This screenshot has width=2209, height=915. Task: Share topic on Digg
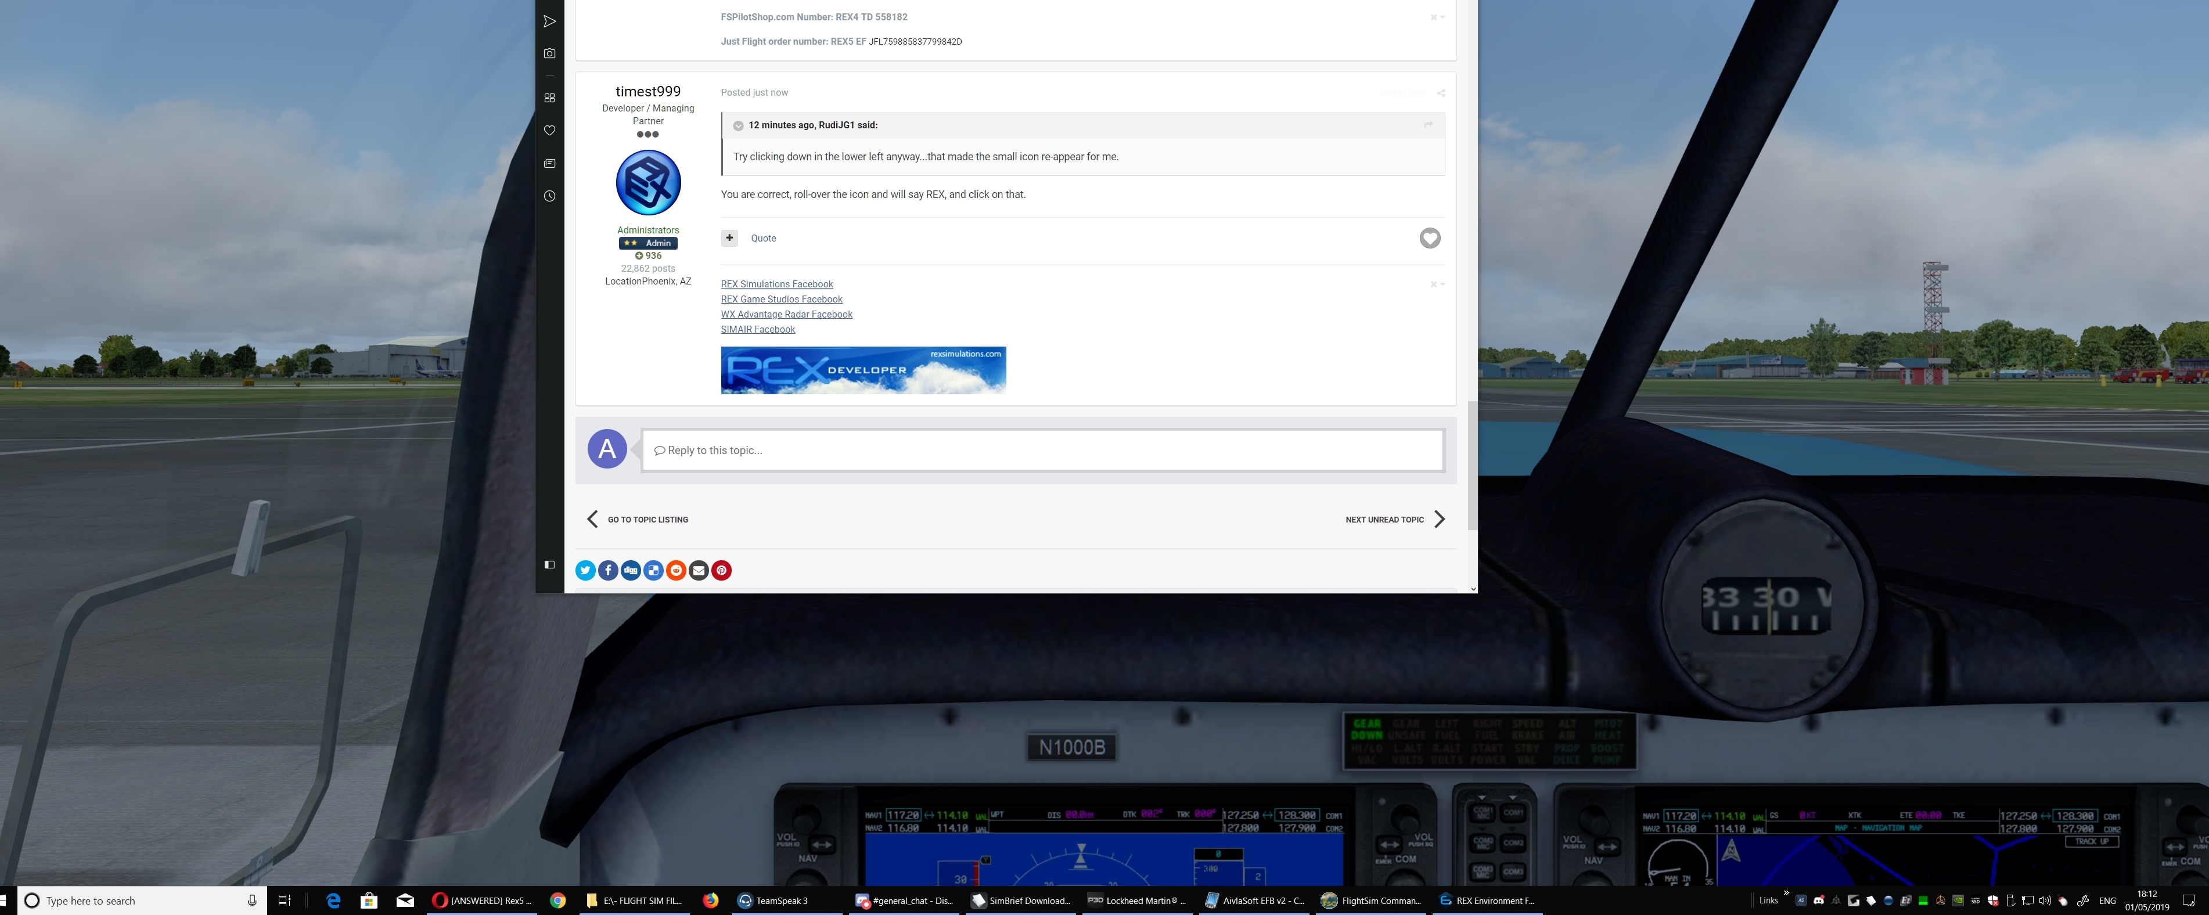[x=631, y=570]
